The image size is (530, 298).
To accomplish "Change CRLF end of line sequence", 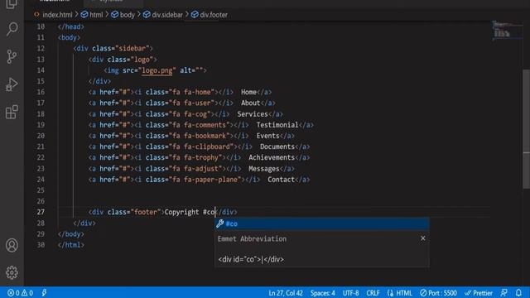I will click(373, 293).
